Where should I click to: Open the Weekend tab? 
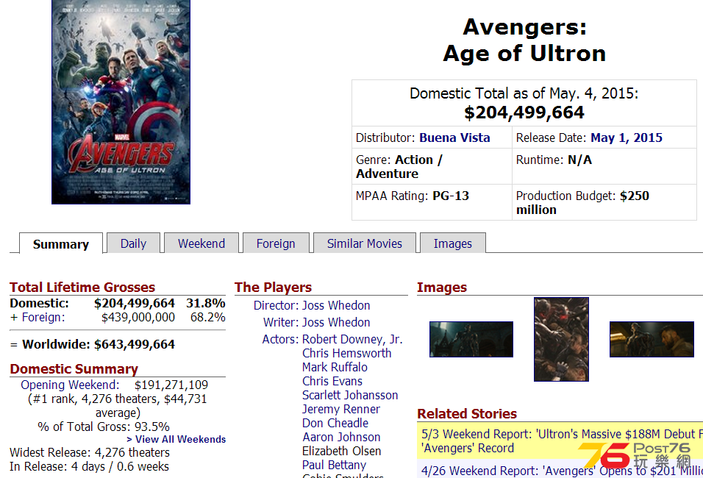coord(201,243)
